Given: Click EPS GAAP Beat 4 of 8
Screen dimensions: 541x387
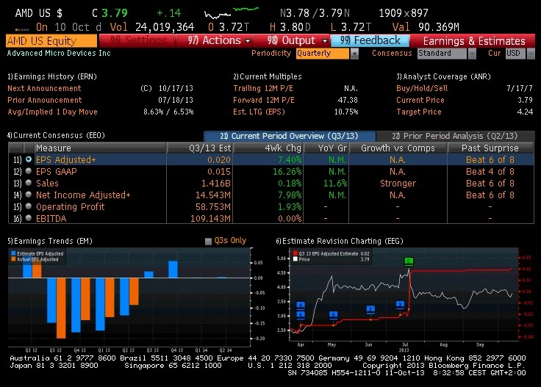Looking at the screenshot, I should tap(490, 171).
